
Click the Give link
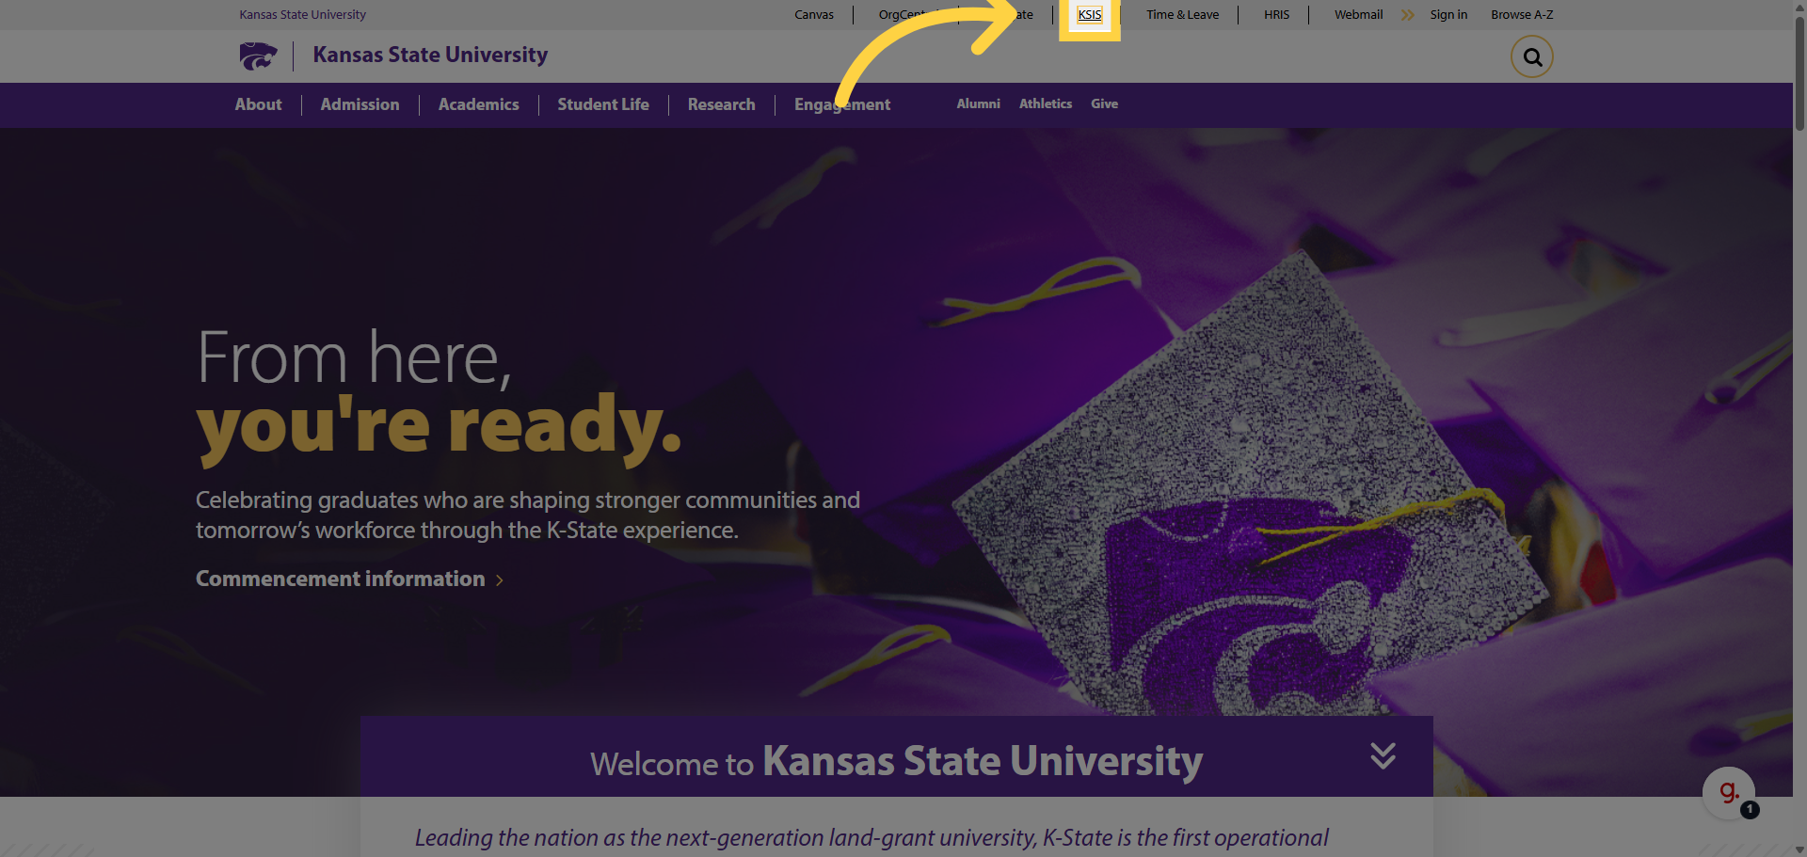(x=1104, y=103)
